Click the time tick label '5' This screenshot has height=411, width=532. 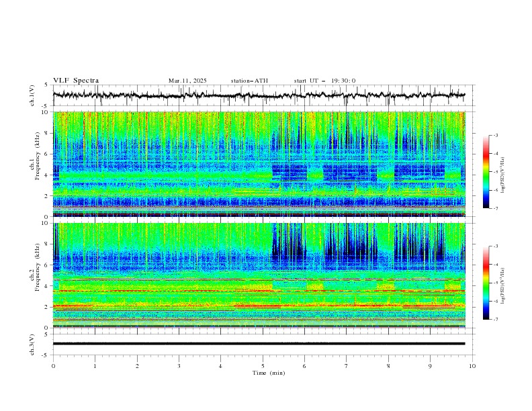point(263,366)
